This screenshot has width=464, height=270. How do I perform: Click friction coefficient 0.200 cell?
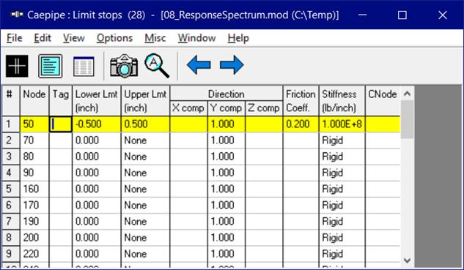[301, 124]
